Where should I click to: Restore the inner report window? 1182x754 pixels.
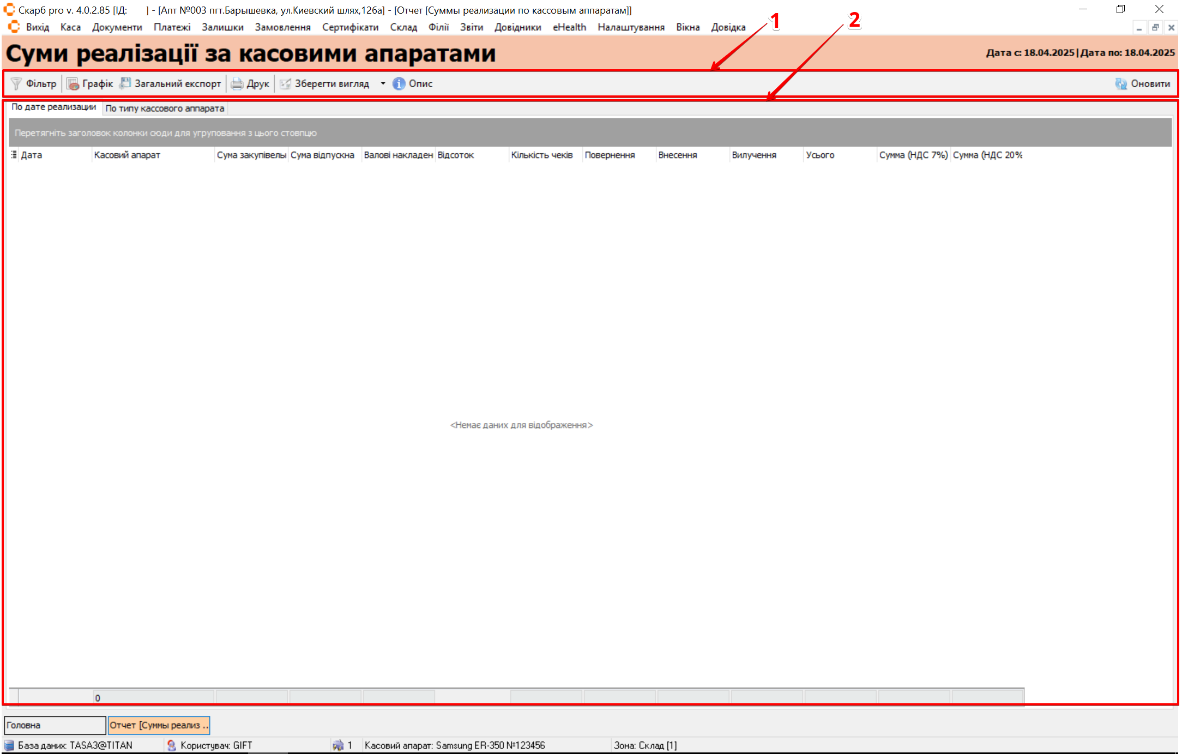[1155, 27]
